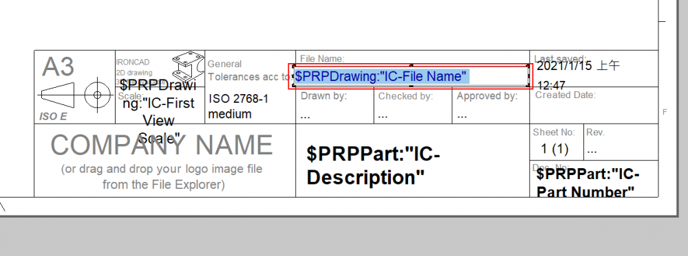Click the "Sheet No:" label
The width and height of the screenshot is (688, 256).
coord(553,132)
